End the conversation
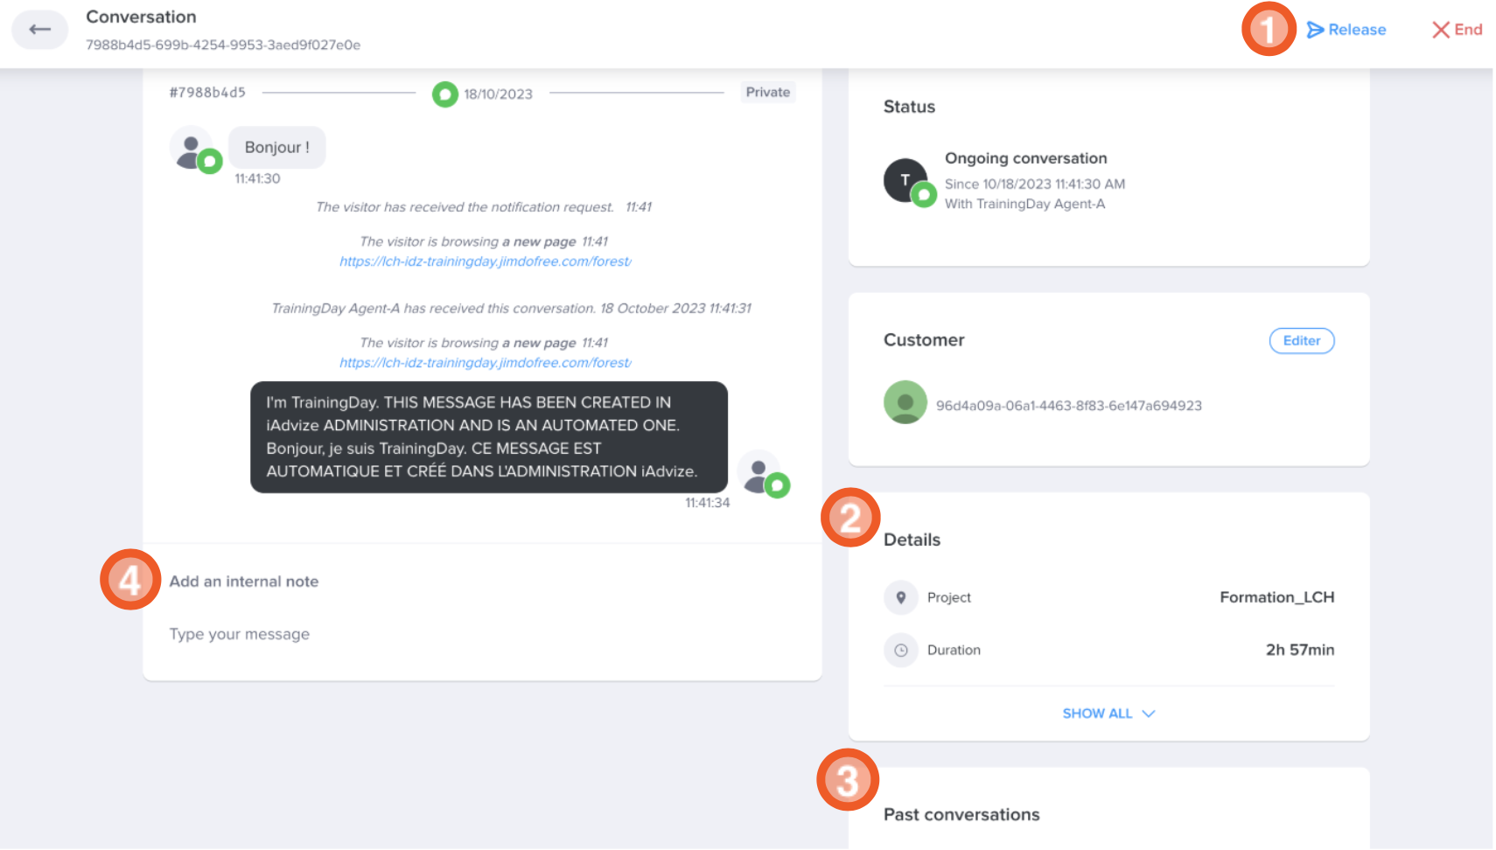Image resolution: width=1496 pixels, height=850 pixels. pyautogui.click(x=1457, y=30)
